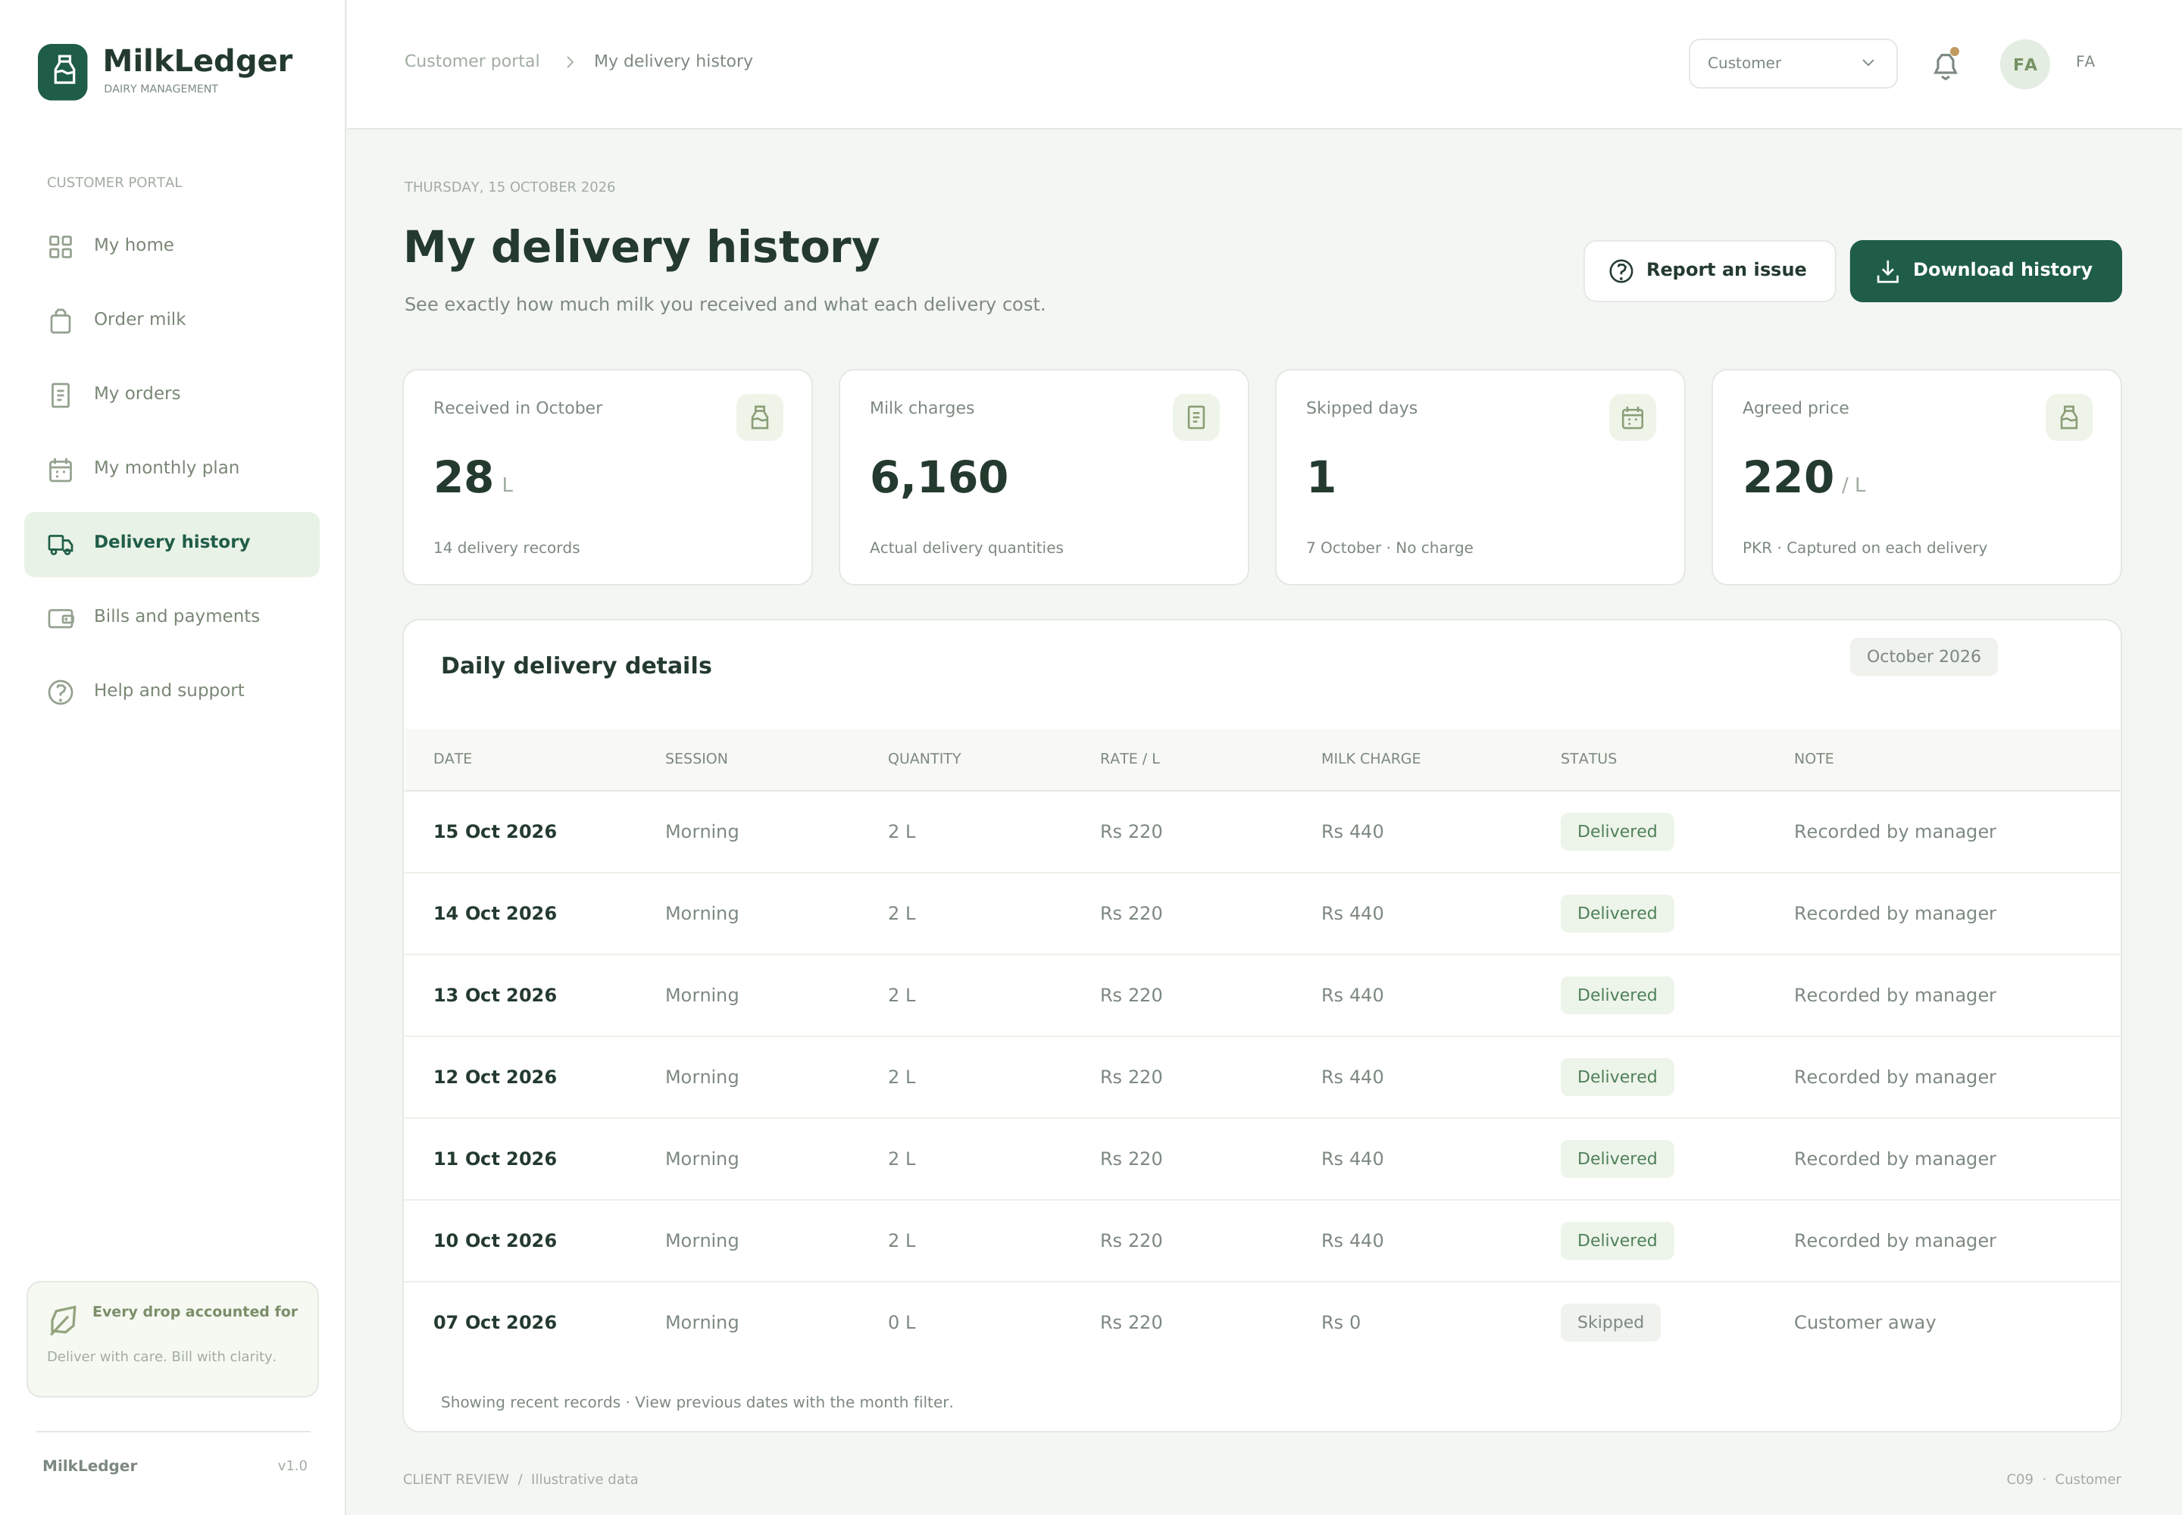
Task: Open the October 2026 month filter
Action: click(x=1923, y=657)
